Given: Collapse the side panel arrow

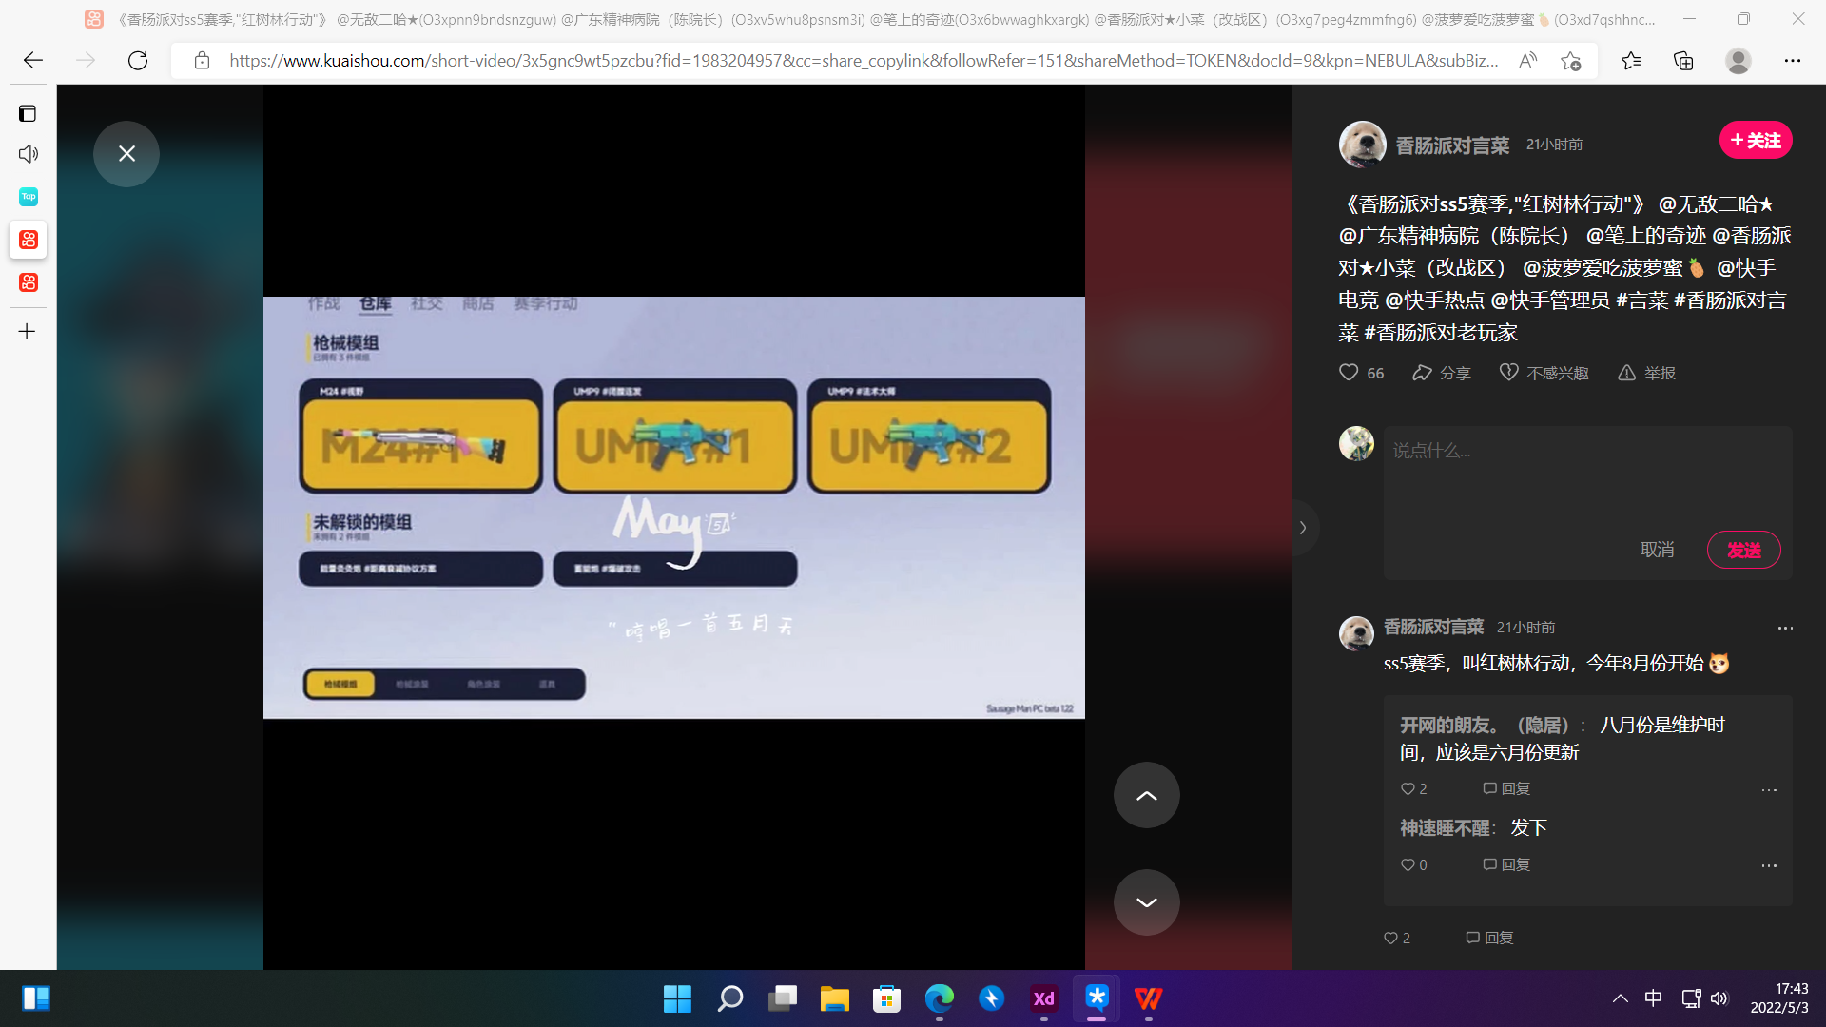Looking at the screenshot, I should tap(1303, 528).
